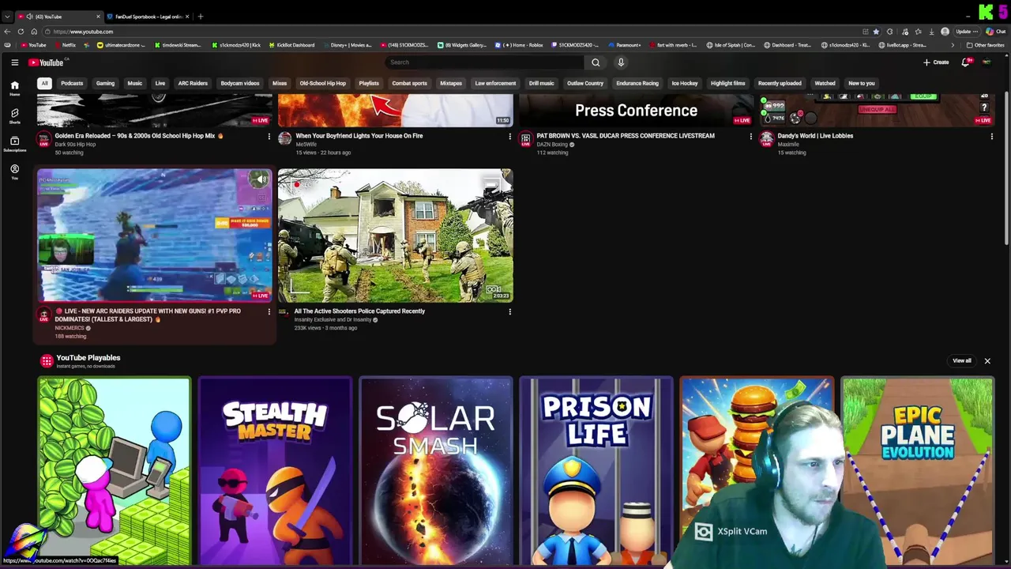Viewport: 1011px width, 569px height.
Task: Open the tab search dropdown arrow
Action: click(7, 17)
